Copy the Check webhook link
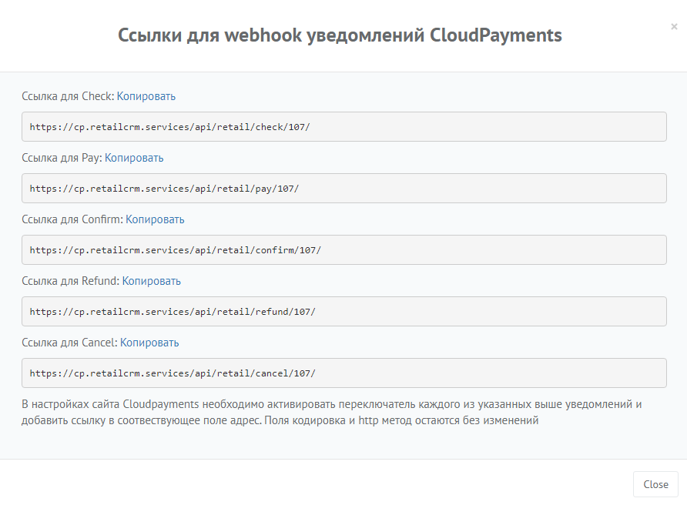The image size is (687, 505). click(146, 96)
